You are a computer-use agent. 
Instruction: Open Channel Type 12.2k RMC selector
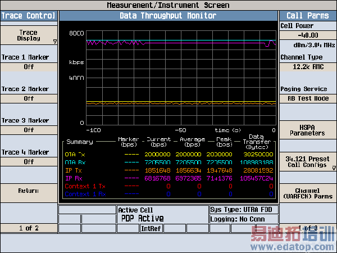tap(308, 66)
